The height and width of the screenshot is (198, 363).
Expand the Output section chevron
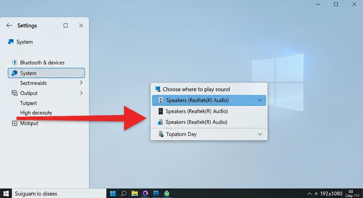(x=81, y=93)
